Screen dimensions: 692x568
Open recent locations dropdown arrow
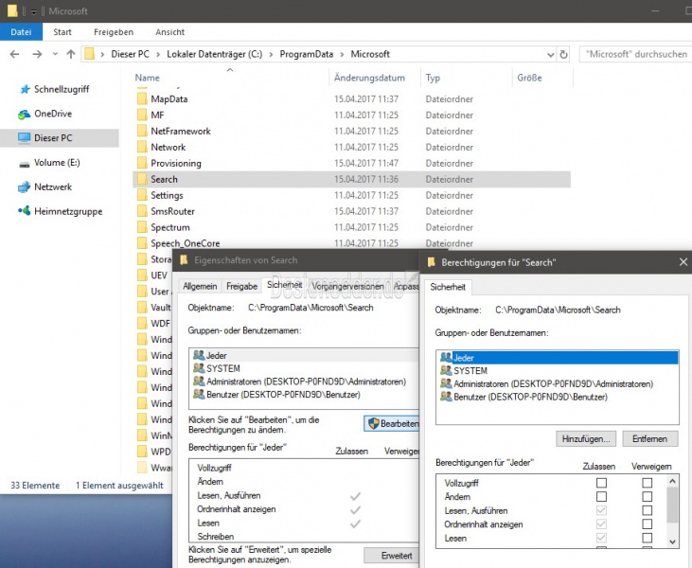click(55, 54)
